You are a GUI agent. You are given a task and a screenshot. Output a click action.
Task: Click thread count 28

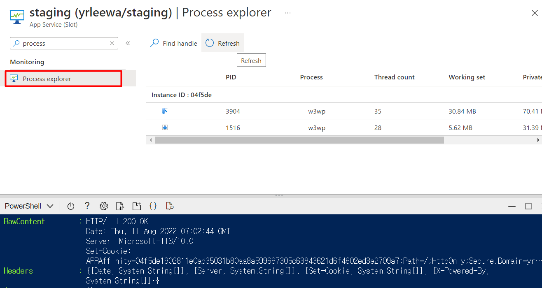(378, 128)
